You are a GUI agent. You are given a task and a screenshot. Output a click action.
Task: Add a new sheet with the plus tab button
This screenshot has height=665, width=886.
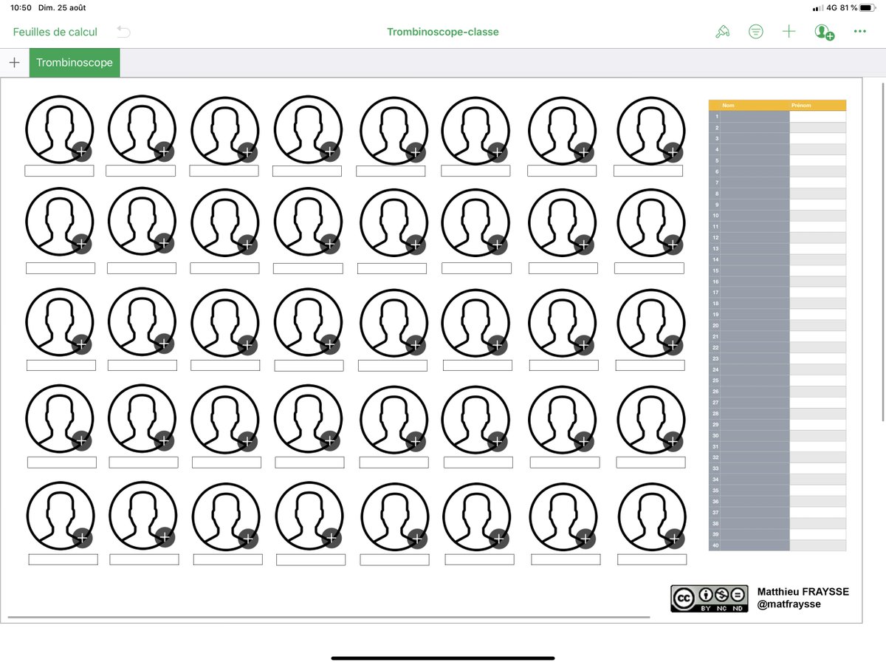[x=15, y=62]
